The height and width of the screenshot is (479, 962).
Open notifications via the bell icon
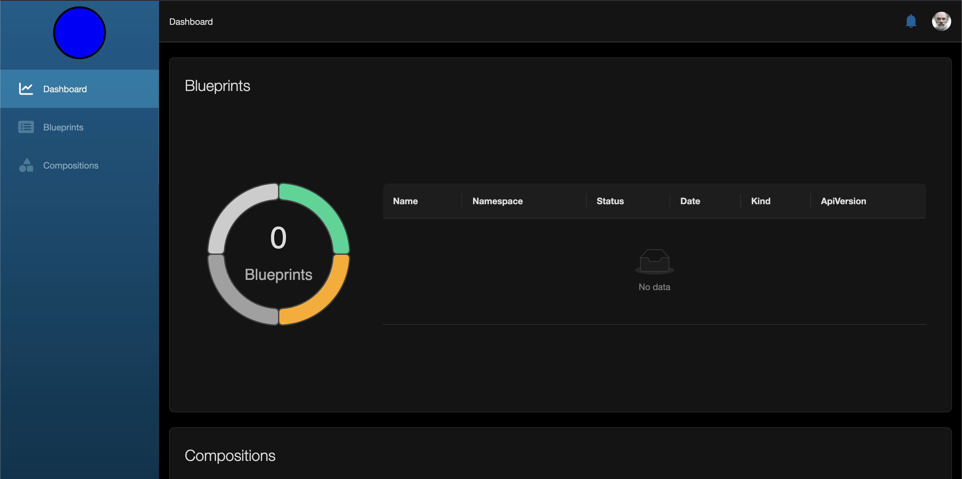[911, 21]
